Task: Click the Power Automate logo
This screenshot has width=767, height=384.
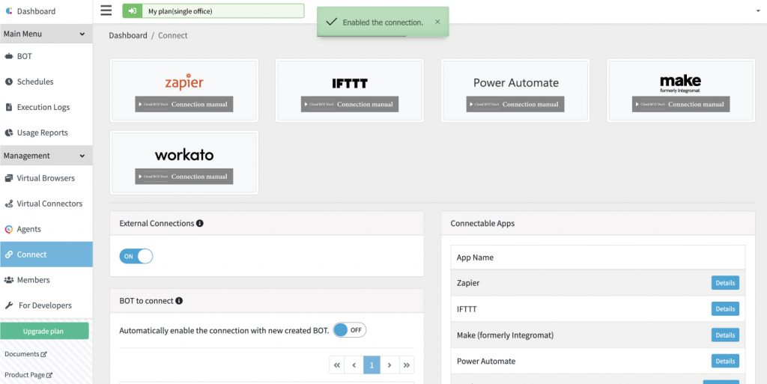Action: point(515,82)
